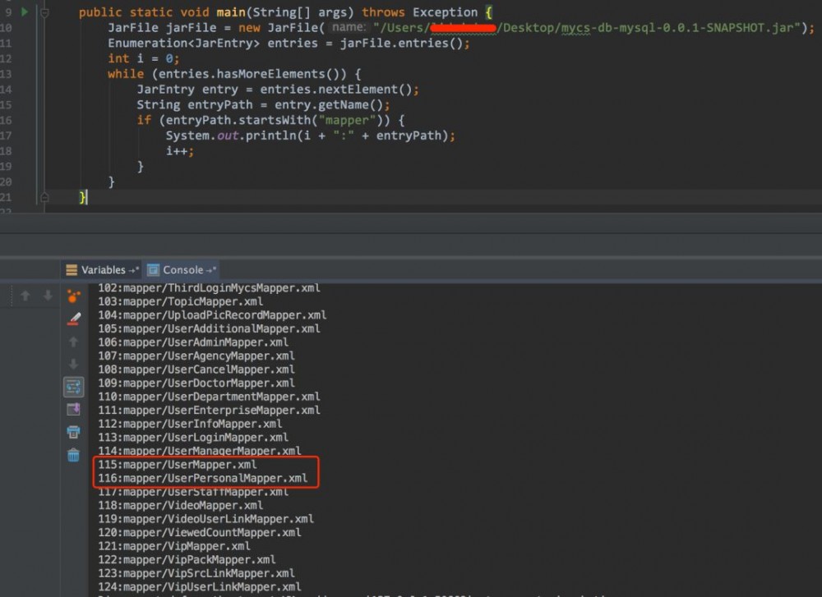Click the console down stack trace arrow
Screen dimensions: 822x597
tap(73, 364)
